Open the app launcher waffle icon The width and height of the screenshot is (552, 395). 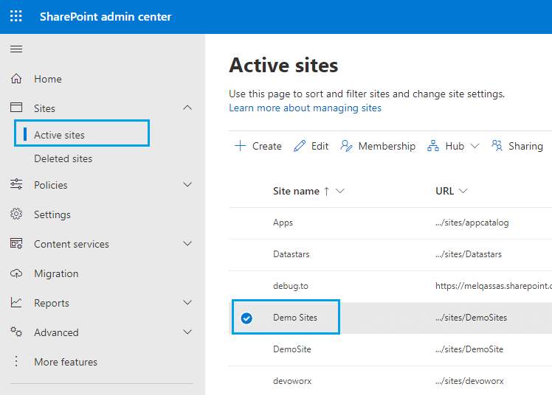(x=16, y=16)
